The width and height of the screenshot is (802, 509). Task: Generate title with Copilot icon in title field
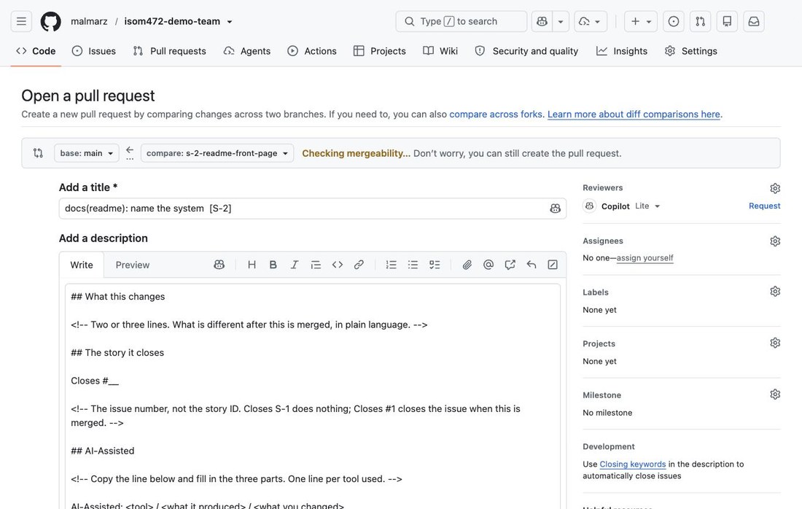coord(555,209)
